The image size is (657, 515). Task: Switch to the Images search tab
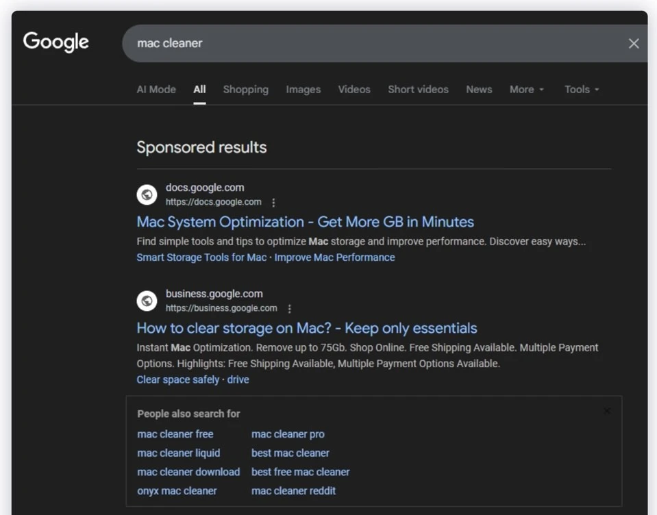pos(303,90)
